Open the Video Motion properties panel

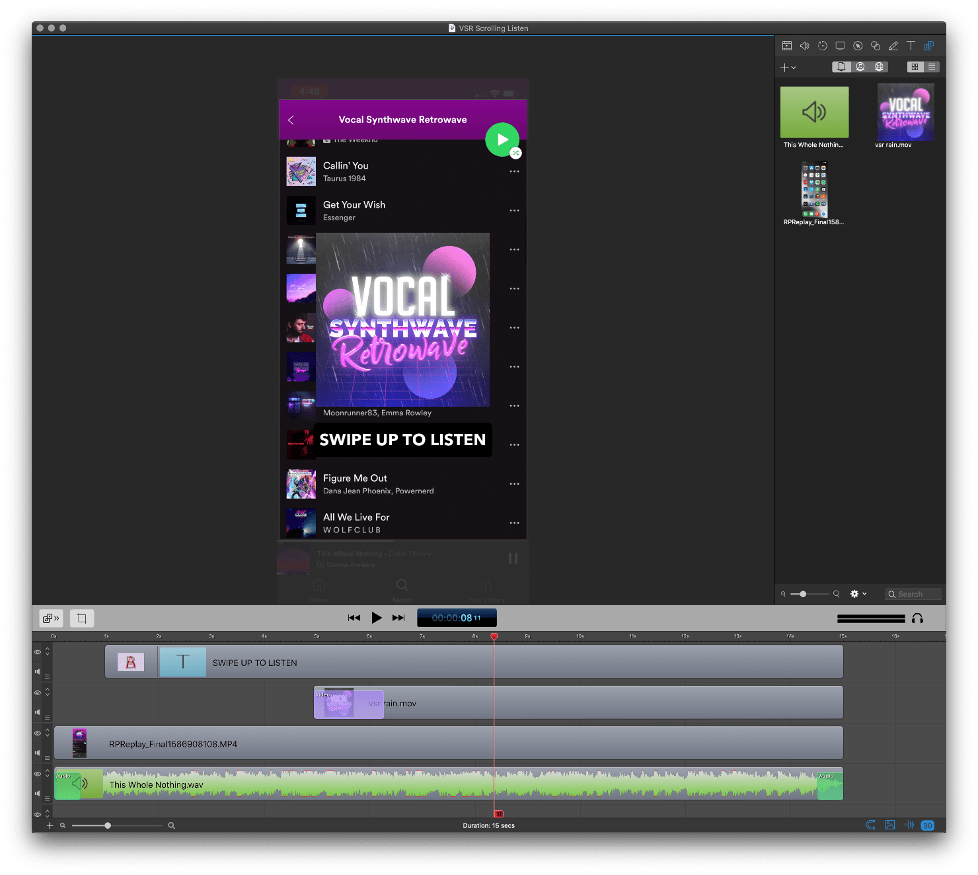coord(823,46)
